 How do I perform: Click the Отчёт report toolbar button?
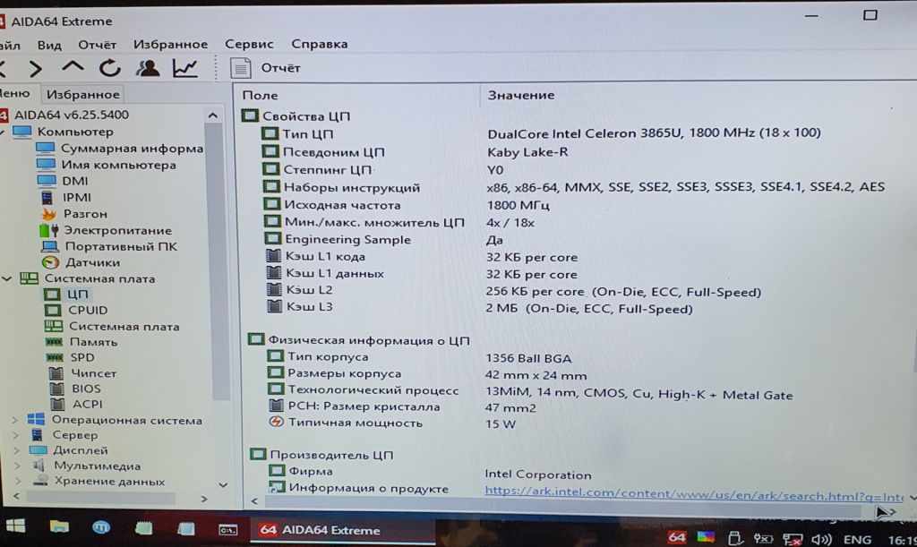point(265,68)
